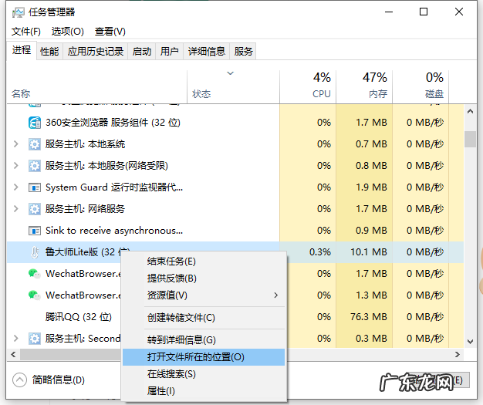
Task: Open the 查看(V) menu
Action: [110, 32]
